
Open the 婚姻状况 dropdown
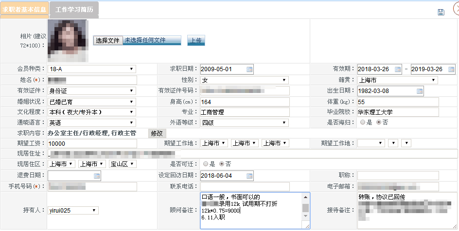point(91,102)
